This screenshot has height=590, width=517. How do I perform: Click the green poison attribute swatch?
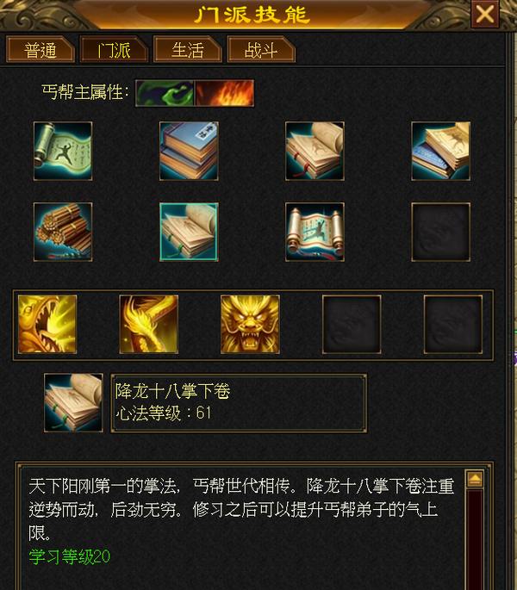pos(165,92)
